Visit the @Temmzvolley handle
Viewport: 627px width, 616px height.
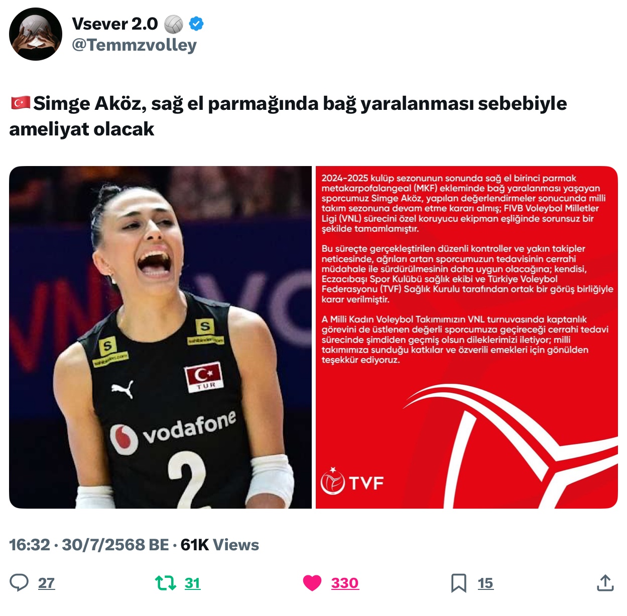(x=134, y=45)
